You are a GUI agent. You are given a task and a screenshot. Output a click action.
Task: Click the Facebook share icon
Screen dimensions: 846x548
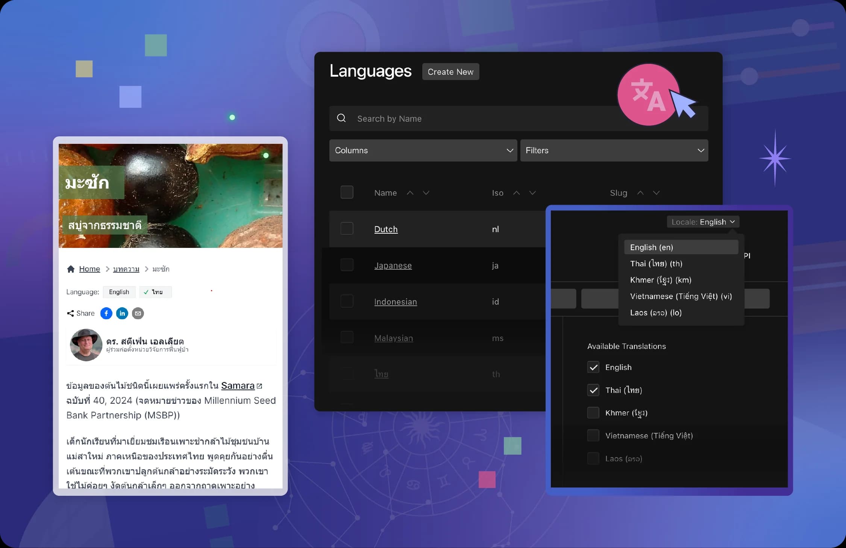click(x=106, y=313)
